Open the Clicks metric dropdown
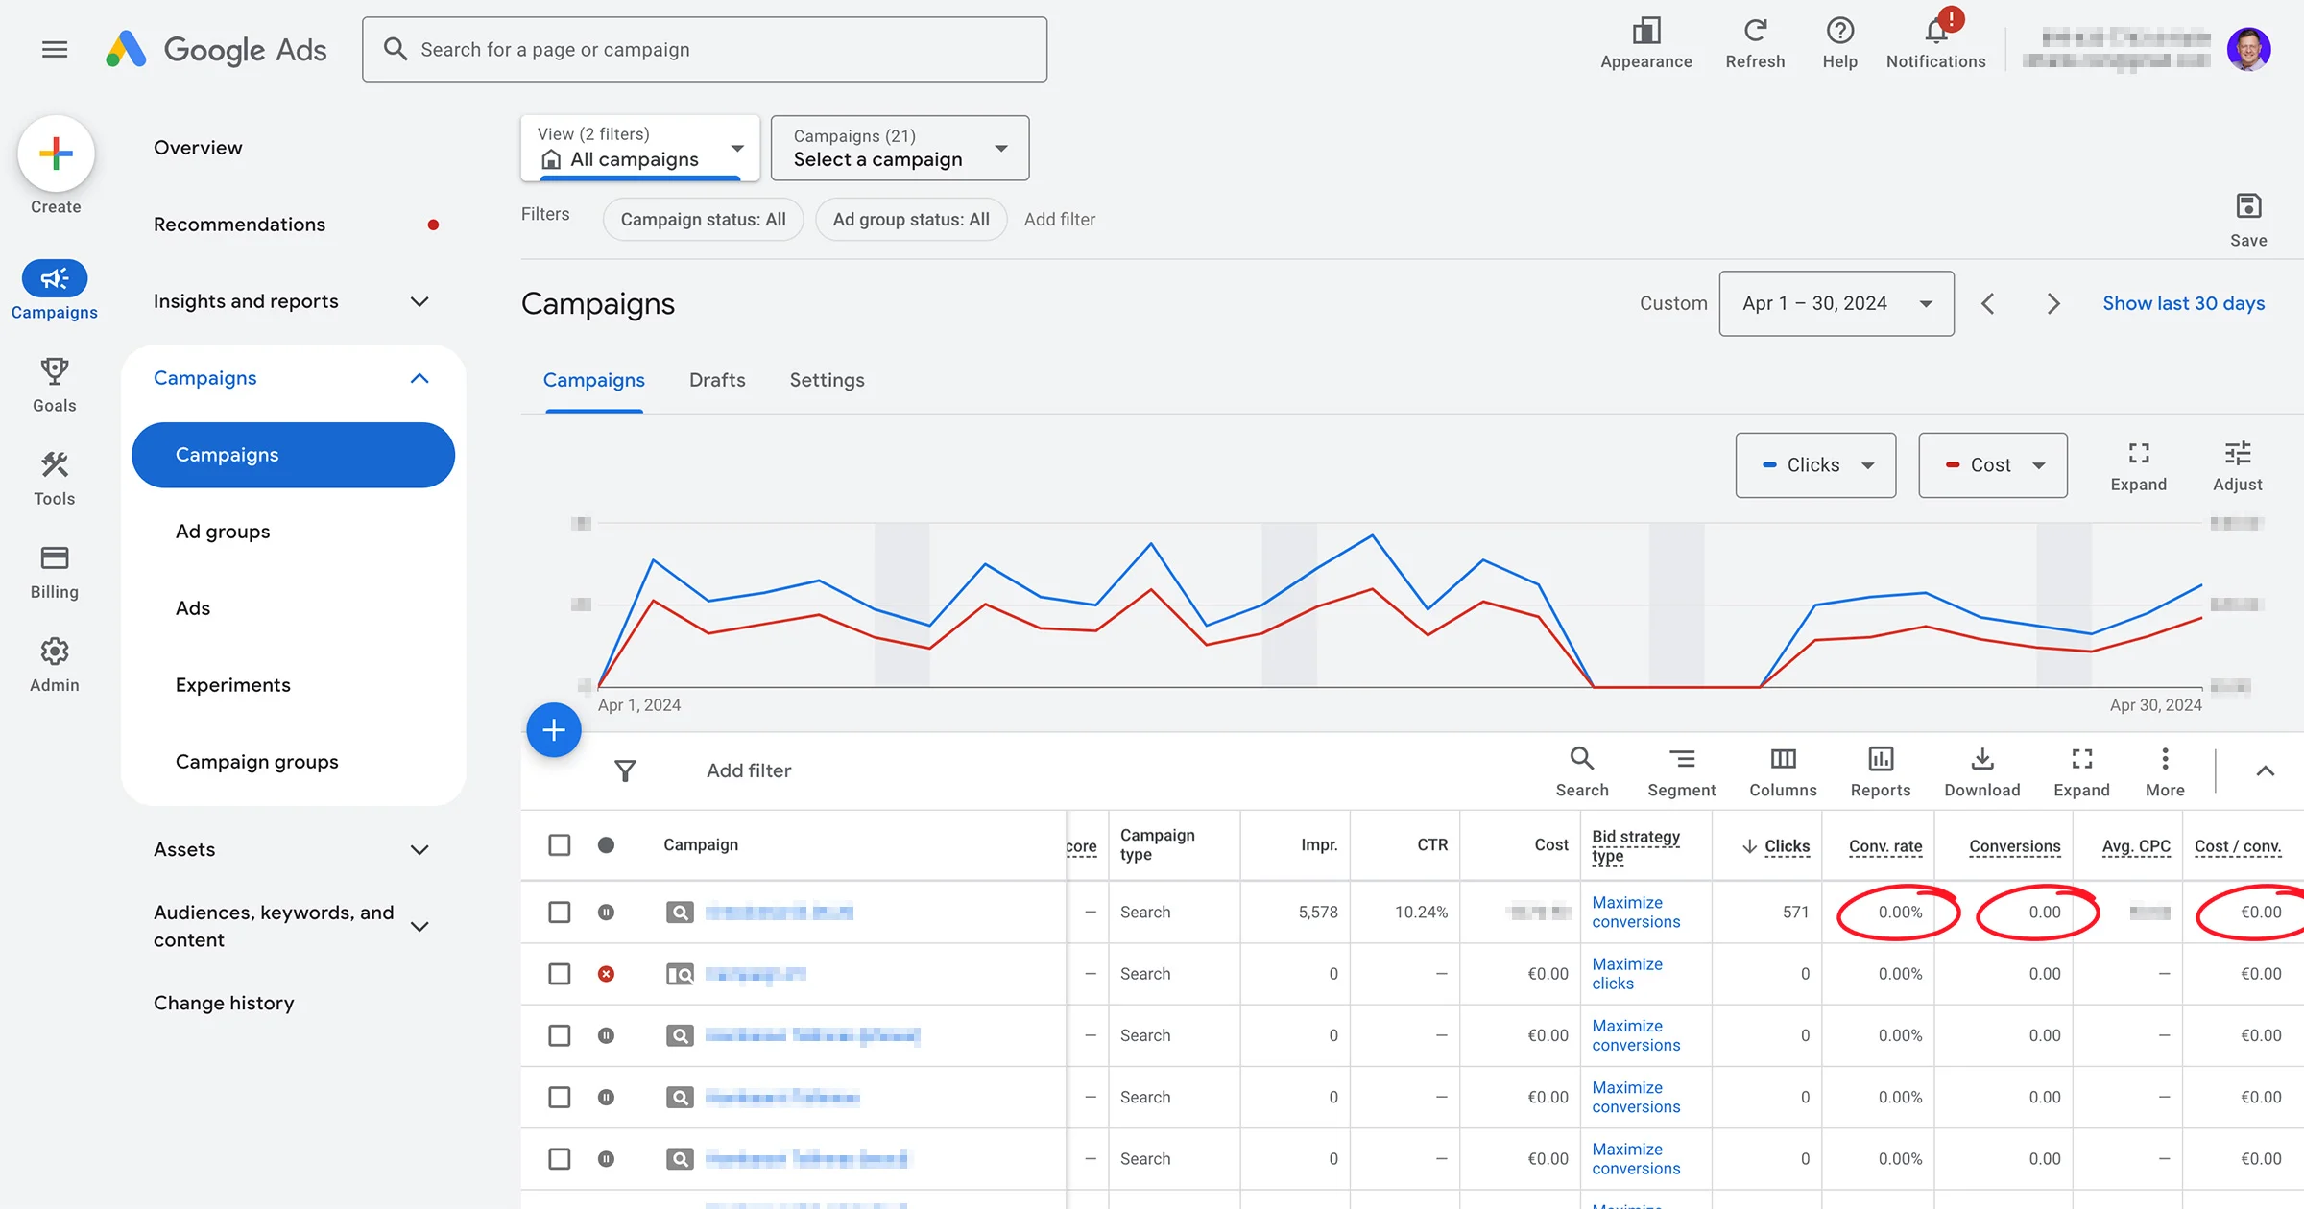The height and width of the screenshot is (1209, 2304). [1814, 465]
